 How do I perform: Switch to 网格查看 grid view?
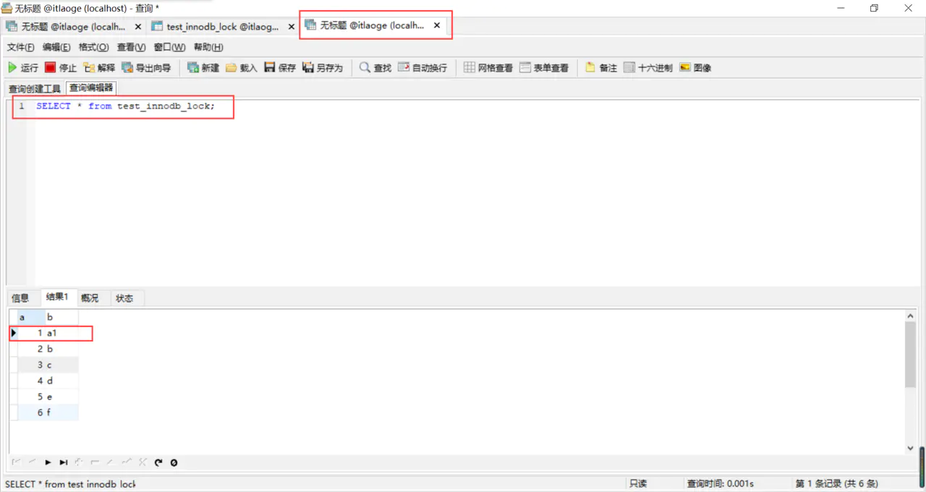(x=488, y=67)
